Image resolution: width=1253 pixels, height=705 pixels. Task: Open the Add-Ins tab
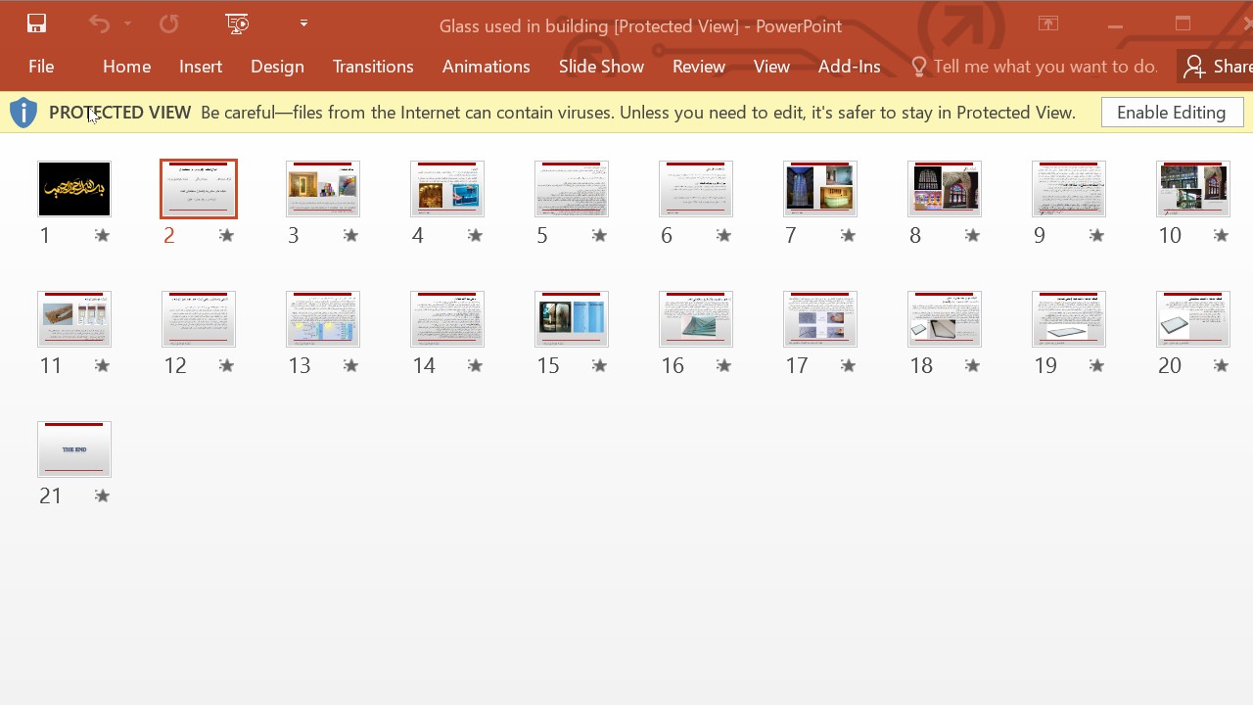pyautogui.click(x=849, y=67)
